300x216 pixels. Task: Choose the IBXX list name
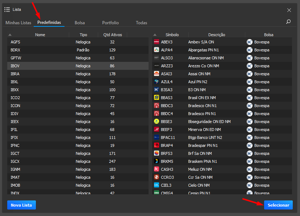pyautogui.click(x=14, y=90)
